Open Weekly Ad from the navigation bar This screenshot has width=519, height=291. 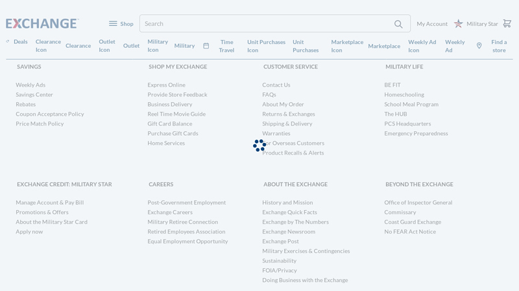[x=455, y=46]
